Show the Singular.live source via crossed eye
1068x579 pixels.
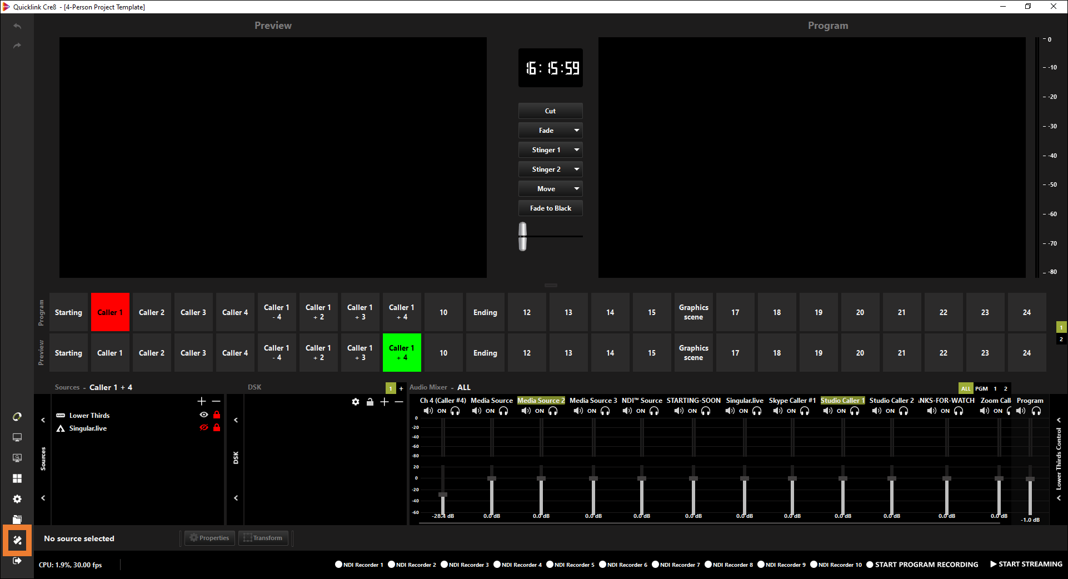[204, 428]
